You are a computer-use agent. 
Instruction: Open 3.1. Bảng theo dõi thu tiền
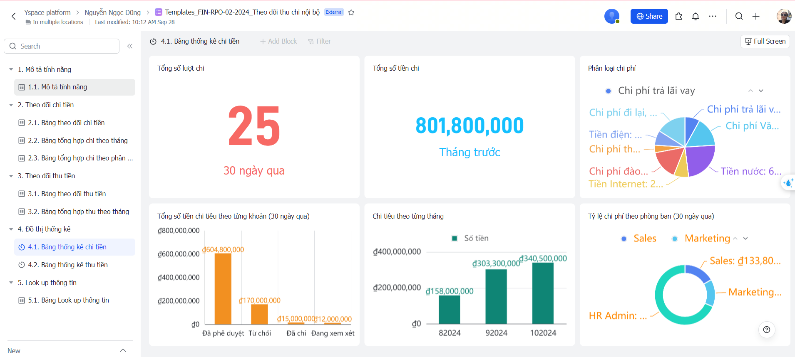pyautogui.click(x=75, y=194)
